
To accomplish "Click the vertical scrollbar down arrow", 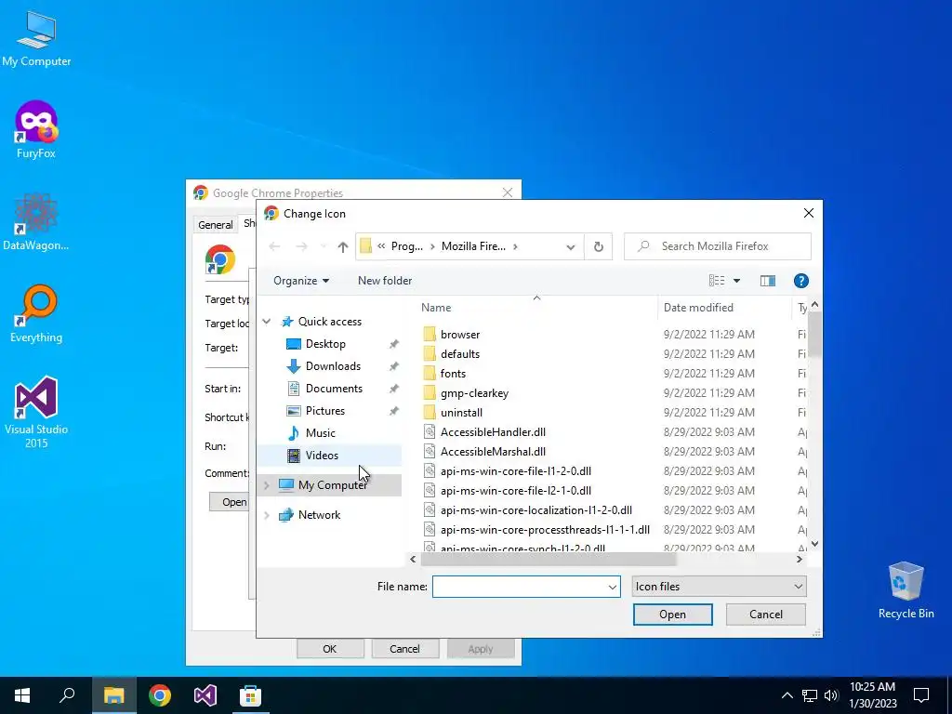I will pos(814,544).
